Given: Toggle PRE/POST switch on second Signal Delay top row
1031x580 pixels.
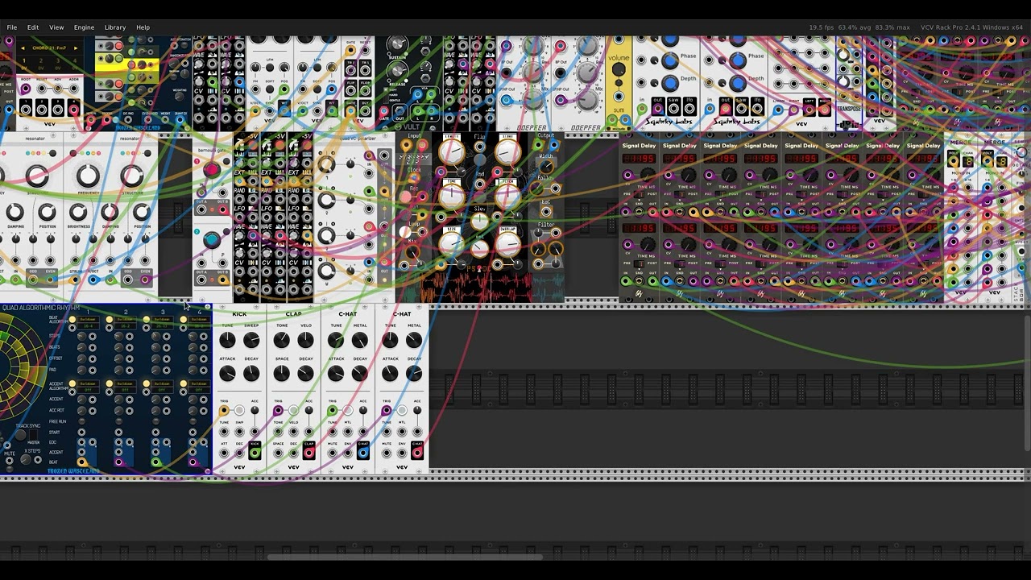Looking at the screenshot, I should pos(679,194).
